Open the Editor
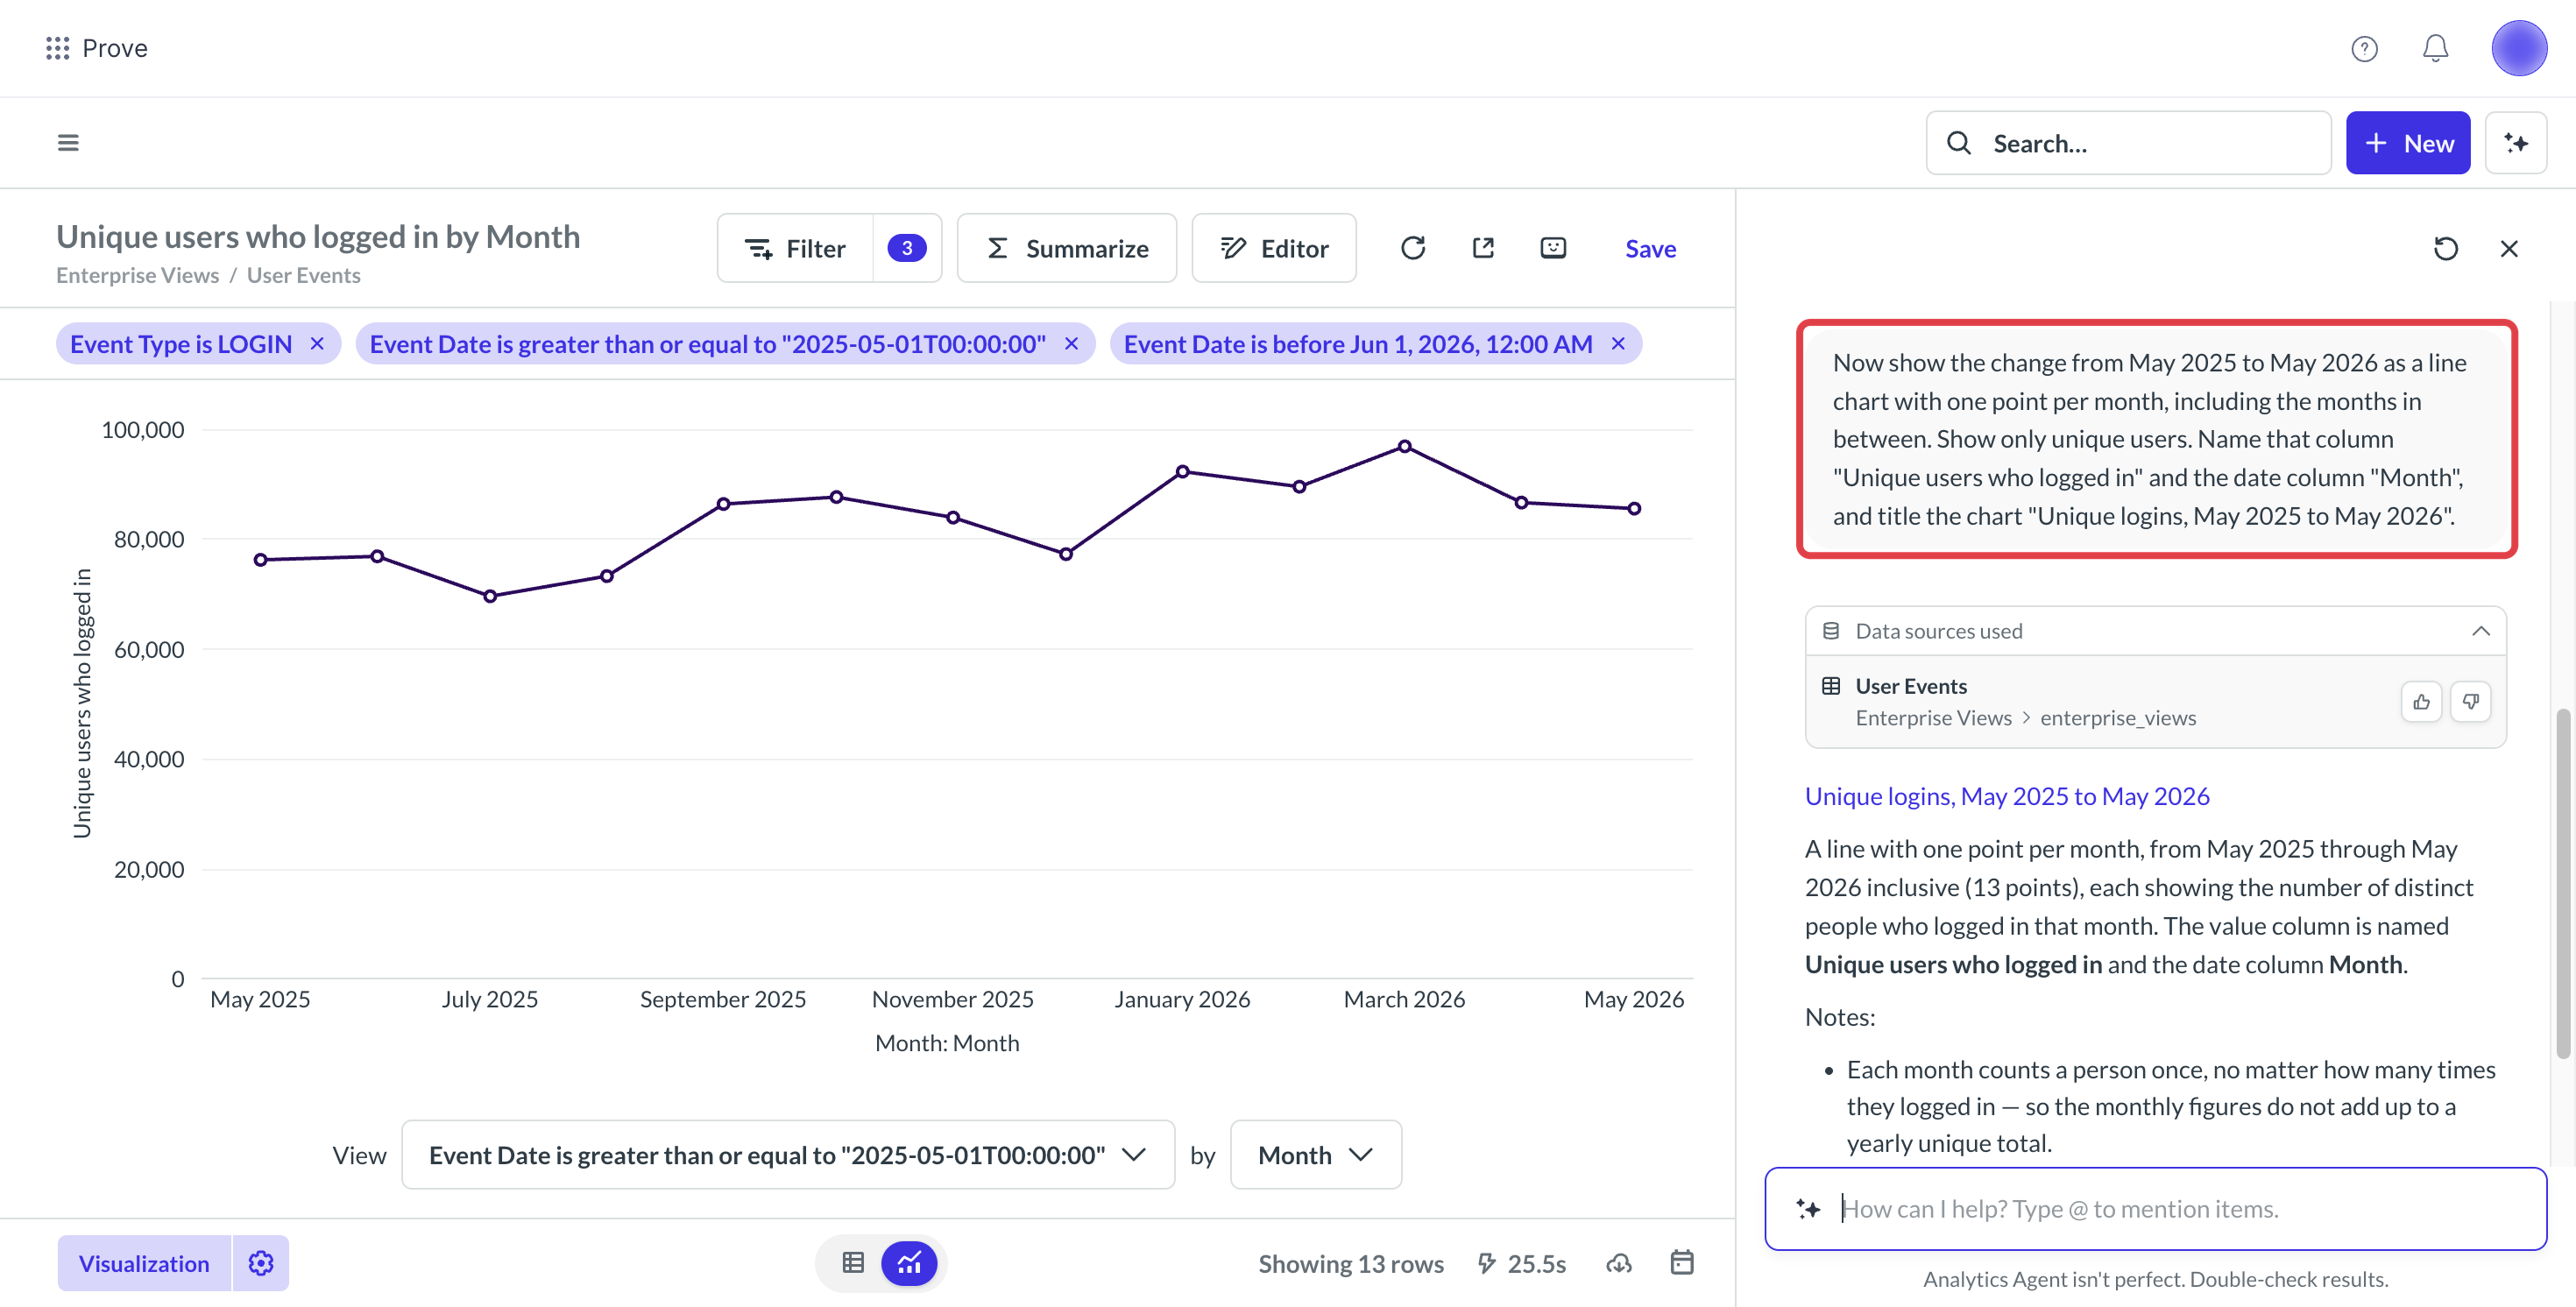2576x1307 pixels. click(1273, 248)
